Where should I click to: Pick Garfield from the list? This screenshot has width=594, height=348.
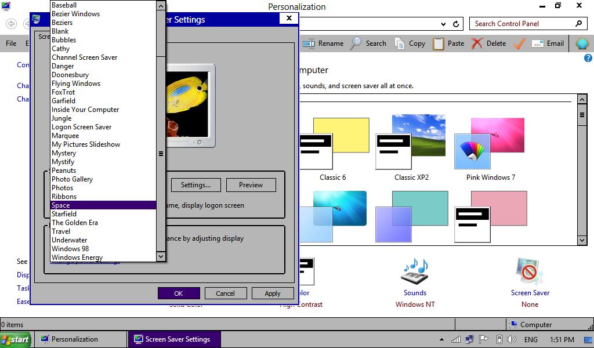103,101
